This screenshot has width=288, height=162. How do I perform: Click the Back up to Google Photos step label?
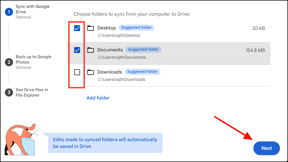pos(33,59)
